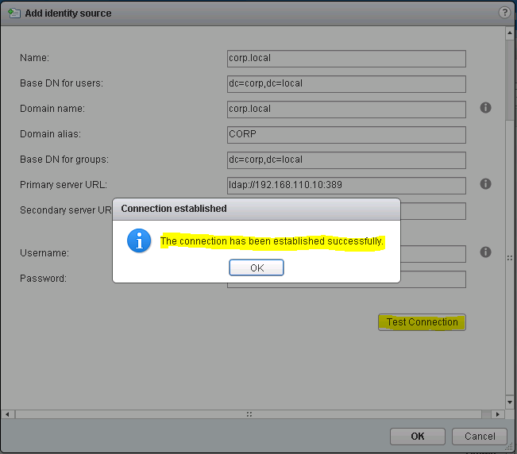Click the Base DN for users field

click(x=346, y=84)
